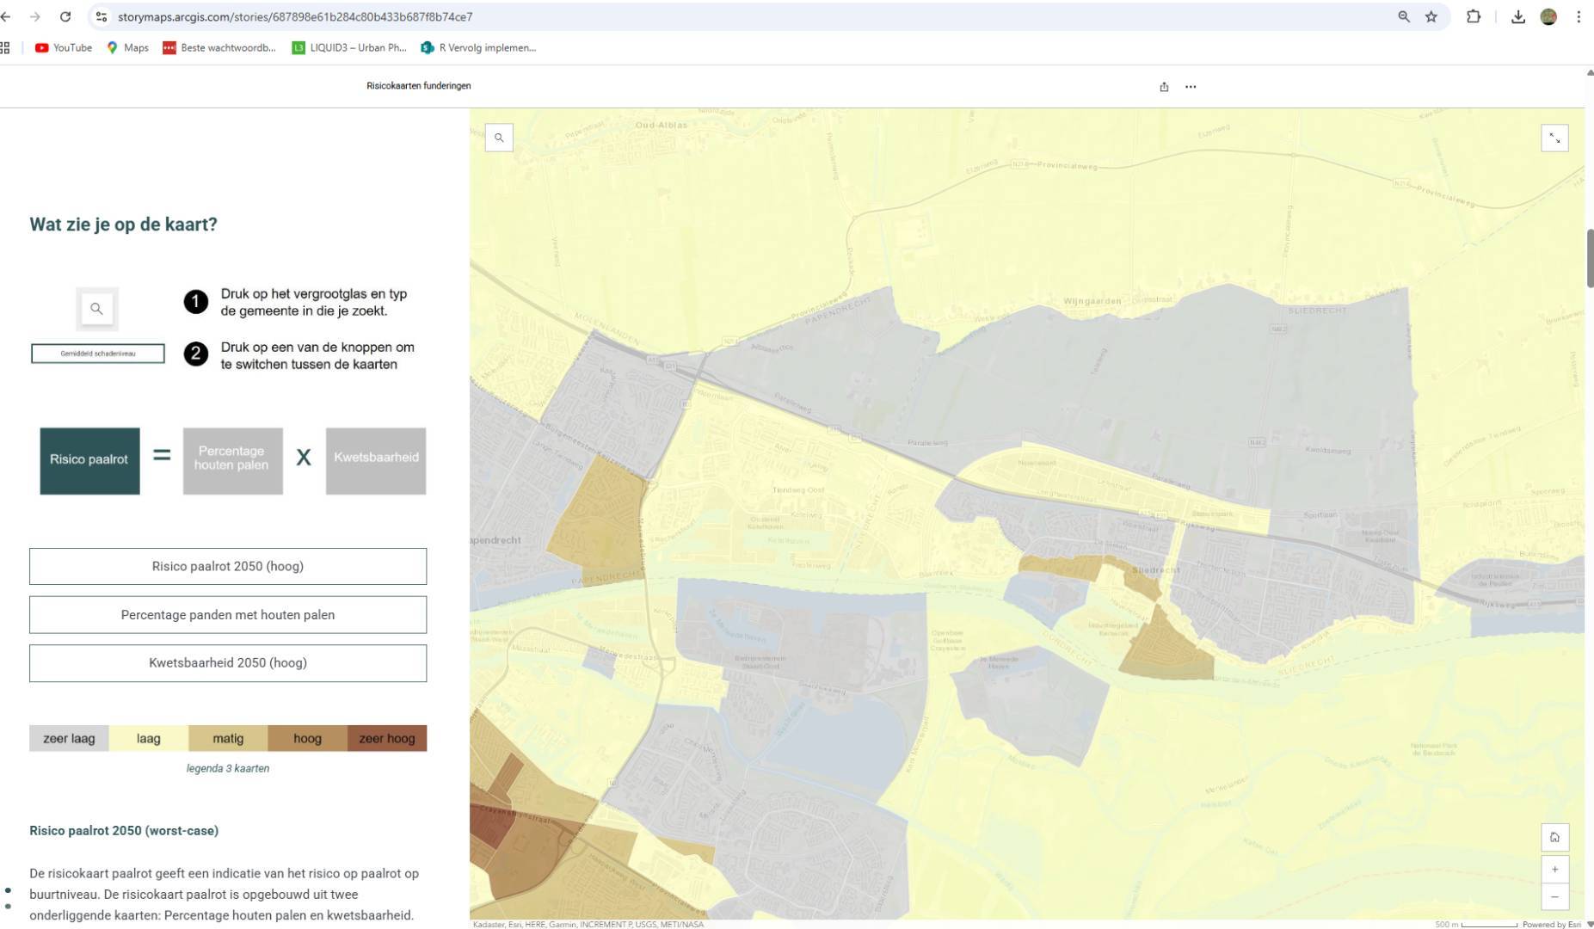The width and height of the screenshot is (1594, 929).
Task: Open browser downloads panel
Action: (x=1518, y=16)
